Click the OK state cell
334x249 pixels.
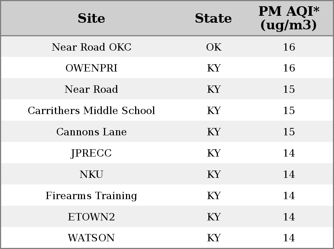(214, 47)
